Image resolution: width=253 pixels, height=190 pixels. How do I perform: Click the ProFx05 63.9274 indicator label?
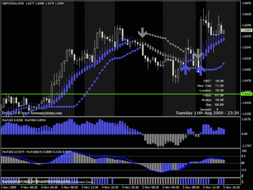tap(13, 152)
